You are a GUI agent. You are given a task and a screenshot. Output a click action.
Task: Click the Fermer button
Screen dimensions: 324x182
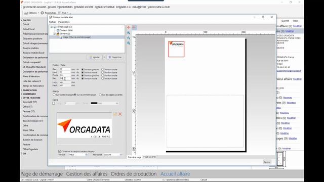[267, 162]
